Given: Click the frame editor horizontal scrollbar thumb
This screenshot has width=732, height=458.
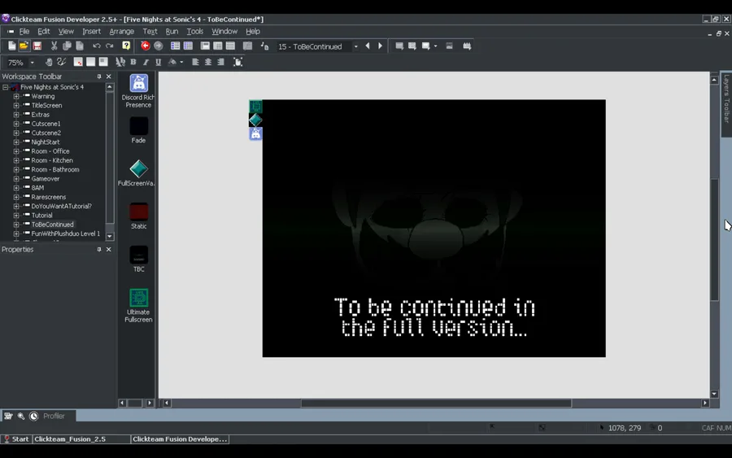Looking at the screenshot, I should point(436,403).
